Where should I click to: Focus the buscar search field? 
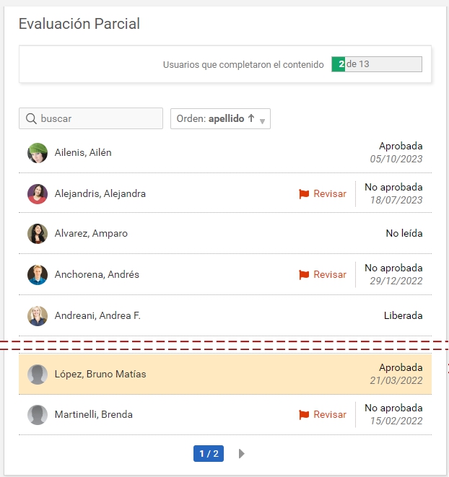(100, 118)
